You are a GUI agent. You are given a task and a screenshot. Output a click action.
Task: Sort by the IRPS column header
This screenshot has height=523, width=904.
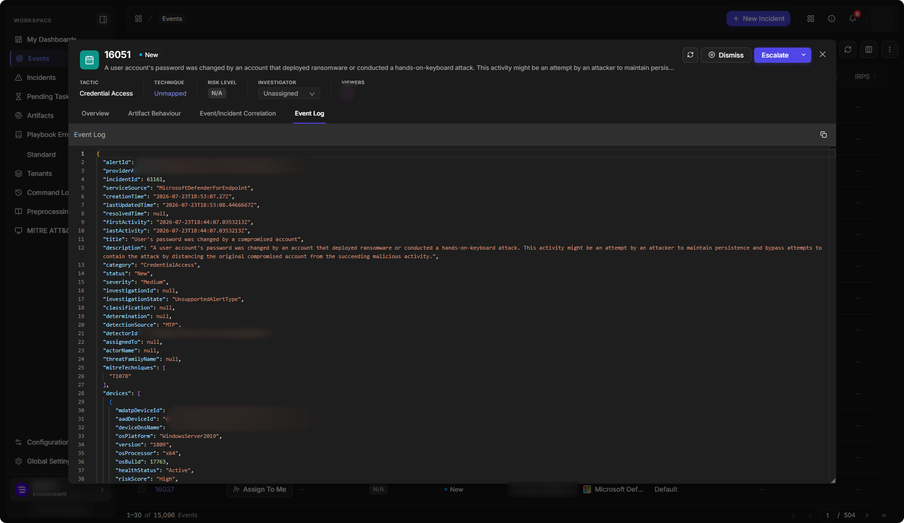(865, 77)
